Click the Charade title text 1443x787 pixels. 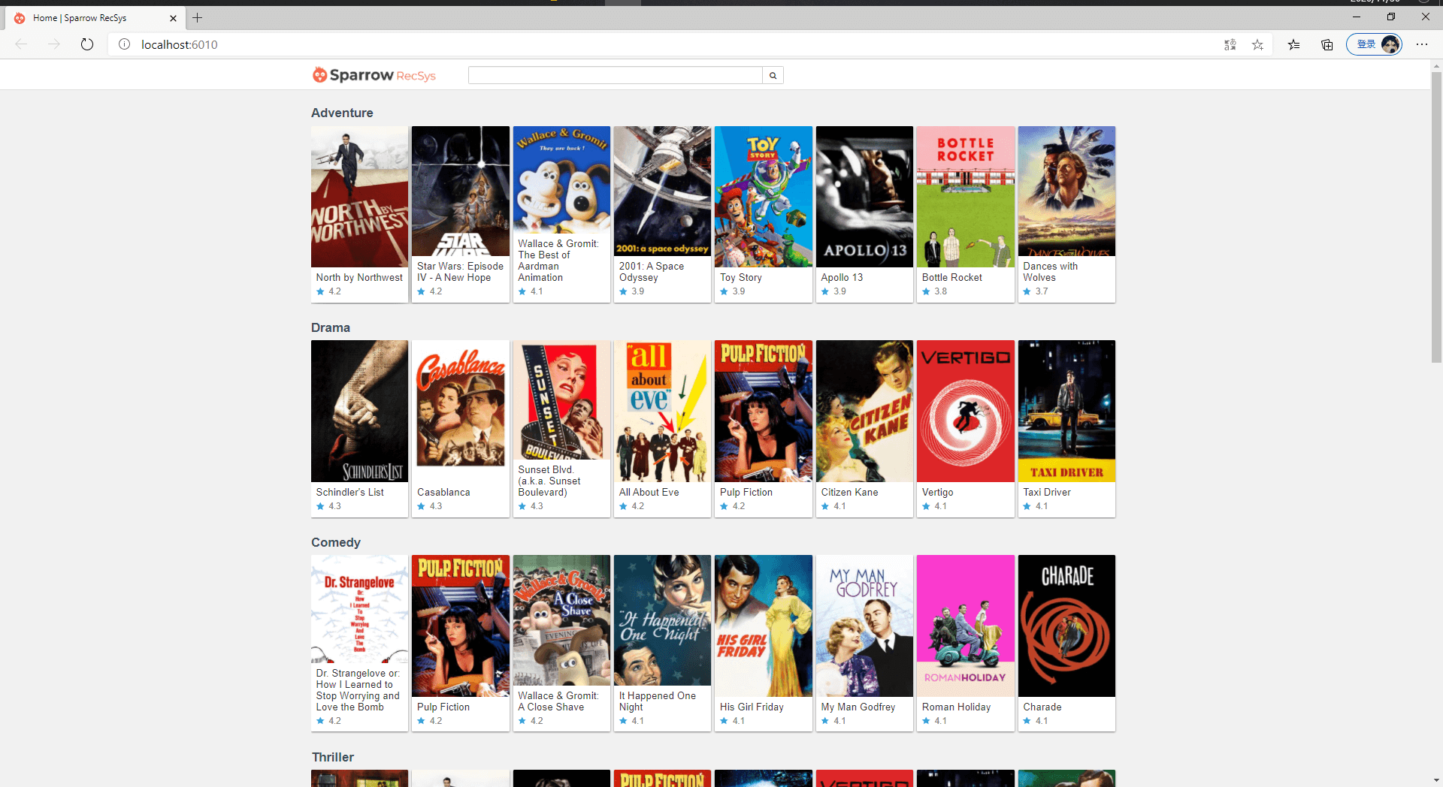(x=1042, y=707)
